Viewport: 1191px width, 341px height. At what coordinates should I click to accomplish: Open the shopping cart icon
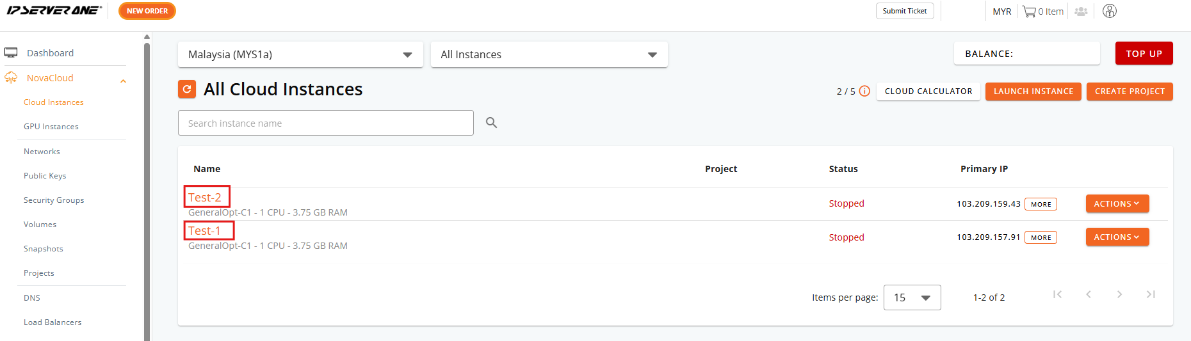(1029, 12)
